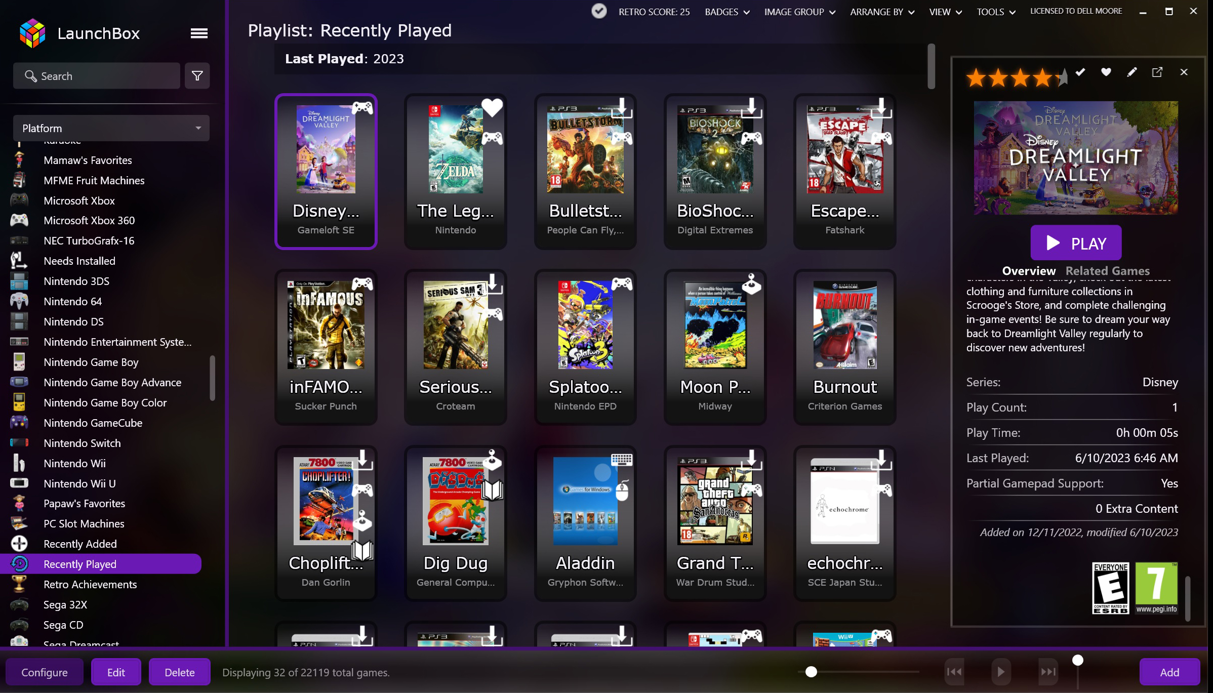1213x693 pixels.
Task: Click into the Search field
Action: coord(97,76)
